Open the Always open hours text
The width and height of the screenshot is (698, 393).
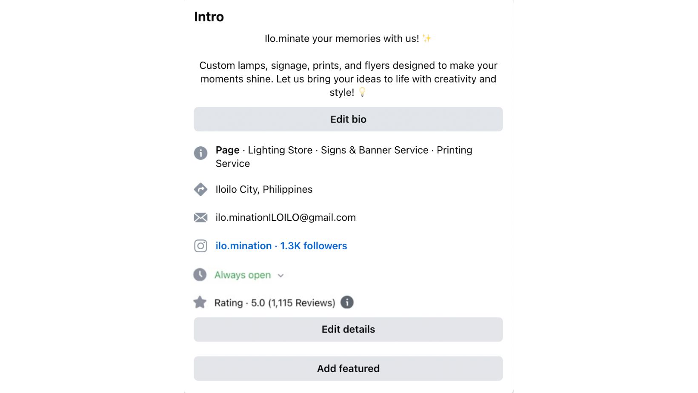(243, 275)
